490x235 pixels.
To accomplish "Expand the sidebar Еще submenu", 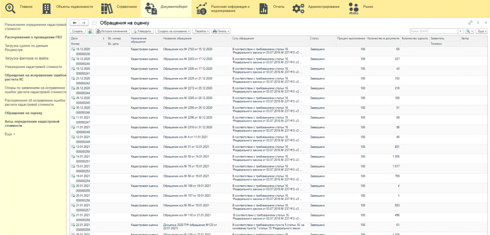I will click(10, 134).
